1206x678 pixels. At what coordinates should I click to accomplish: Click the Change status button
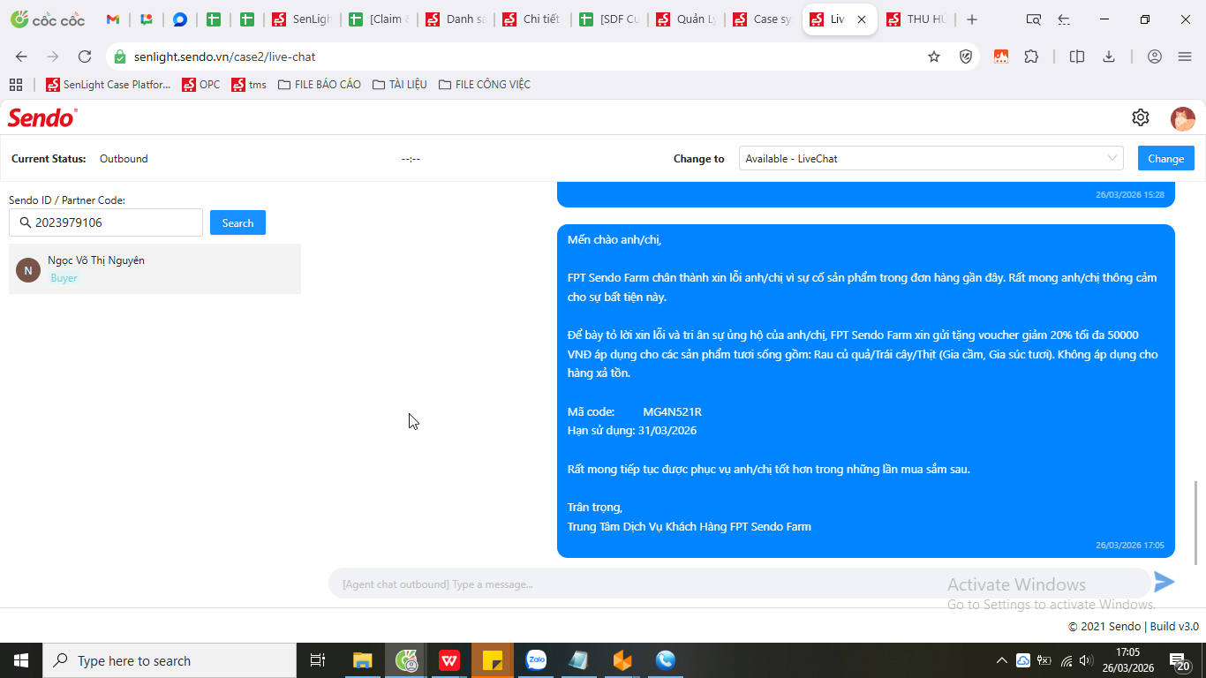coord(1166,159)
